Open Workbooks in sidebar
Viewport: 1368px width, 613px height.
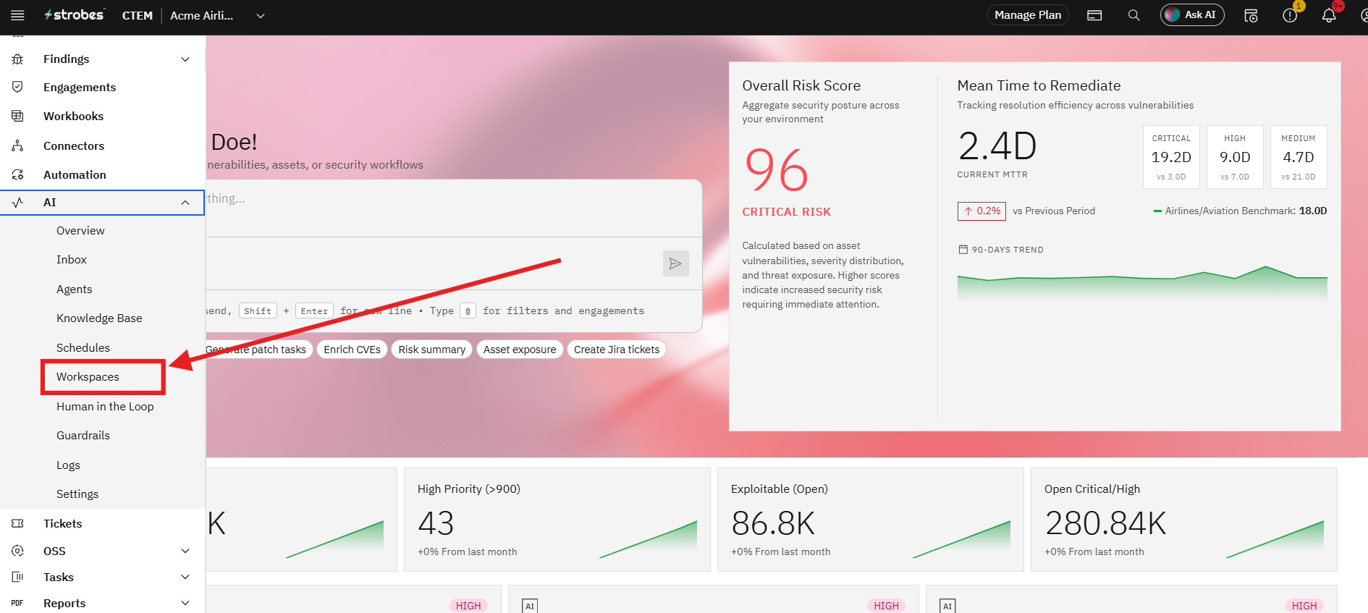(73, 117)
